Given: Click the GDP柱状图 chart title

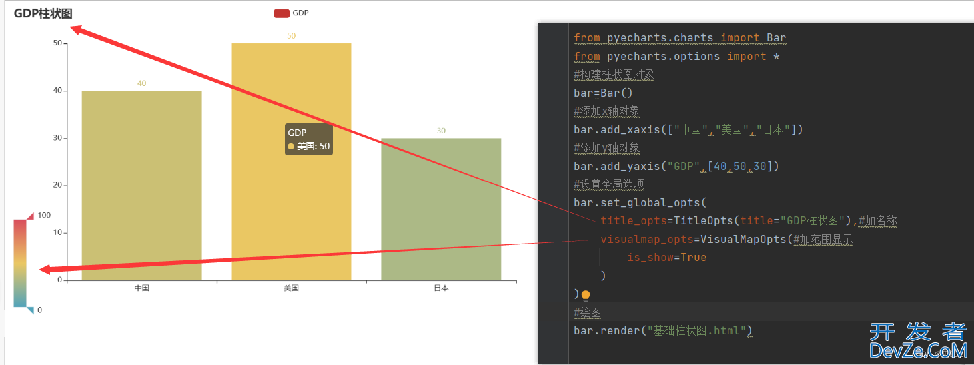Looking at the screenshot, I should tap(43, 13).
